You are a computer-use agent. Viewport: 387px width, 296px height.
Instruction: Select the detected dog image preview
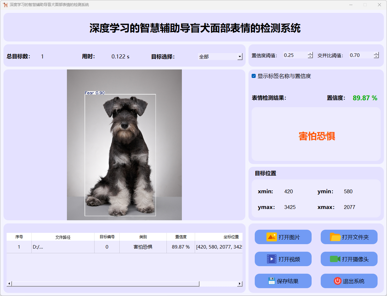click(124, 145)
